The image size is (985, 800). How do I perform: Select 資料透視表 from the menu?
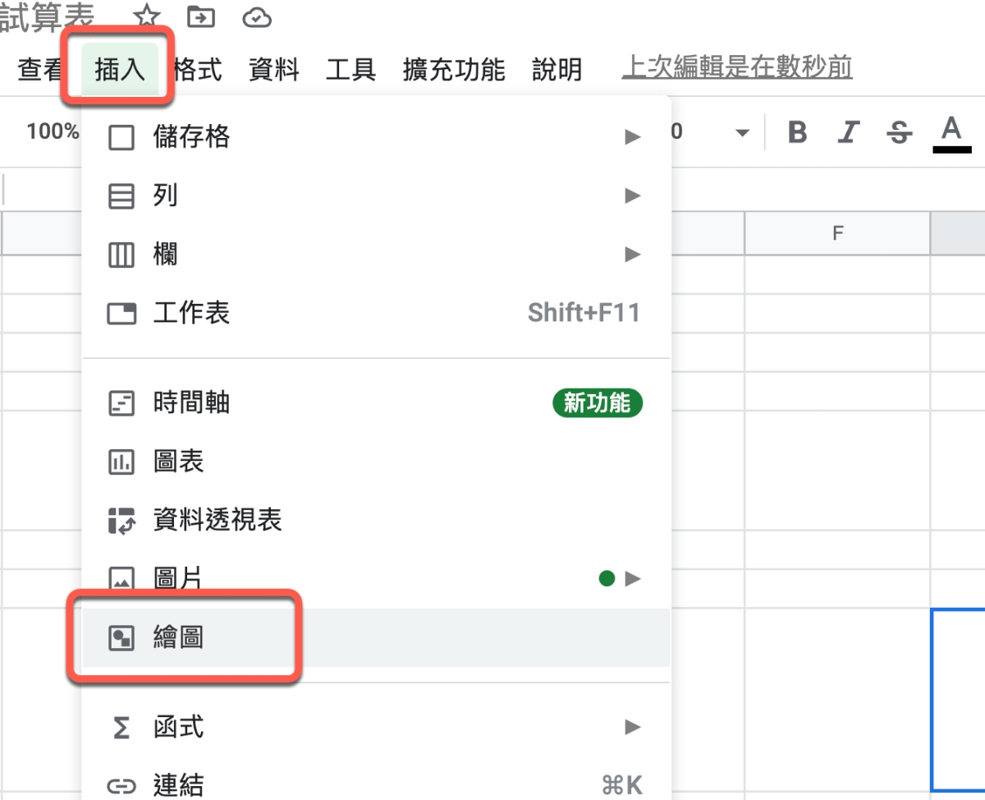pyautogui.click(x=218, y=520)
